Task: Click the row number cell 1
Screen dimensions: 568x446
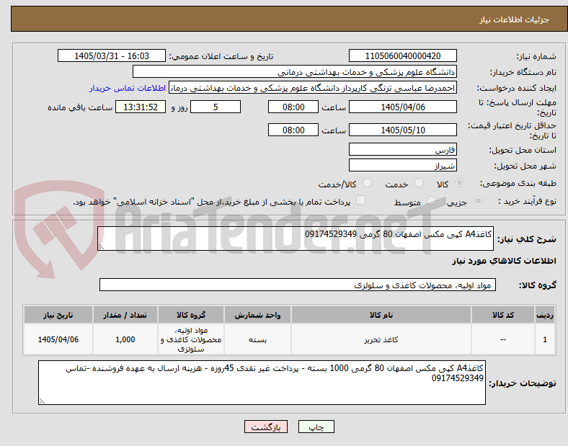Action: click(x=545, y=339)
